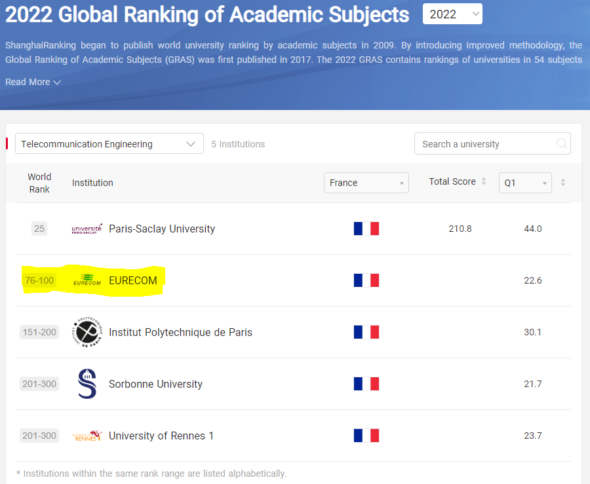Click French flag in EURECOM row

pyautogui.click(x=366, y=280)
